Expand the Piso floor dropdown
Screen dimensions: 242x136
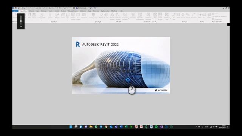(68, 19)
